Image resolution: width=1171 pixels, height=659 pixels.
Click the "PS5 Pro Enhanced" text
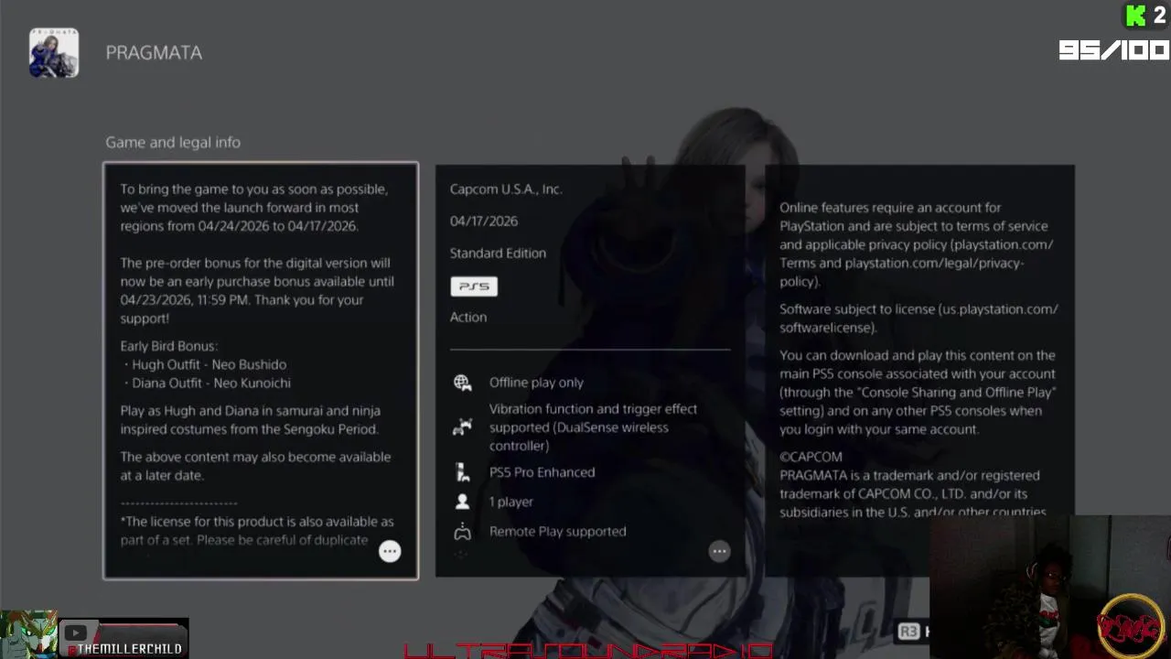(x=542, y=472)
